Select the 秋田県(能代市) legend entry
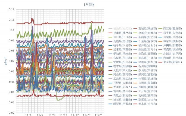The image size is (186, 116). (x=170, y=58)
